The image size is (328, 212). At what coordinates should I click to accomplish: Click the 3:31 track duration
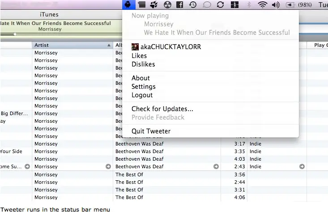(x=239, y=190)
